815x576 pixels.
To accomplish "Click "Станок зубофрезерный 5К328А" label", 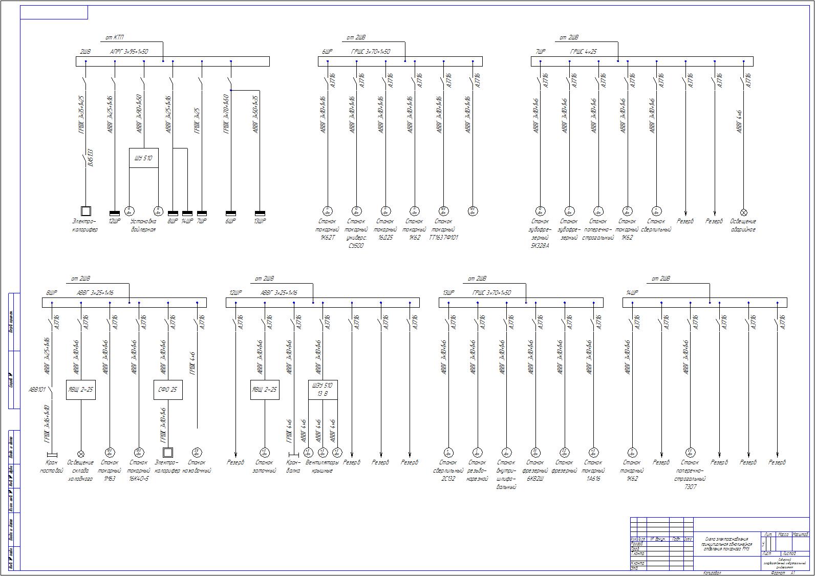I will point(540,233).
